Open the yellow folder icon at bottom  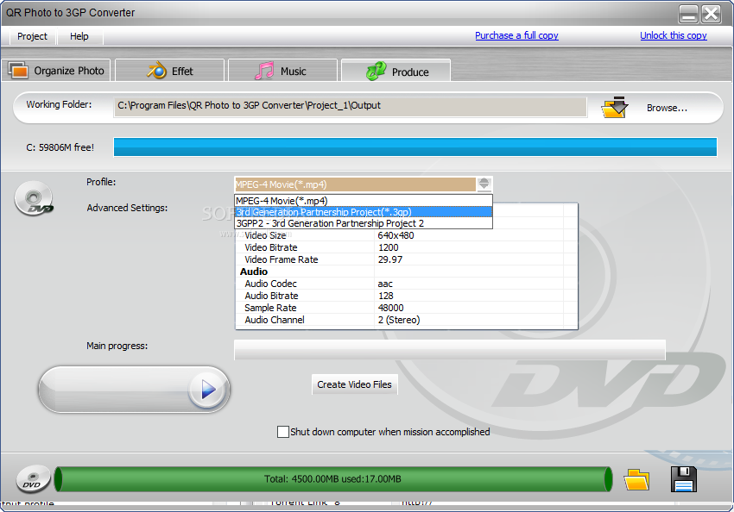[636, 479]
